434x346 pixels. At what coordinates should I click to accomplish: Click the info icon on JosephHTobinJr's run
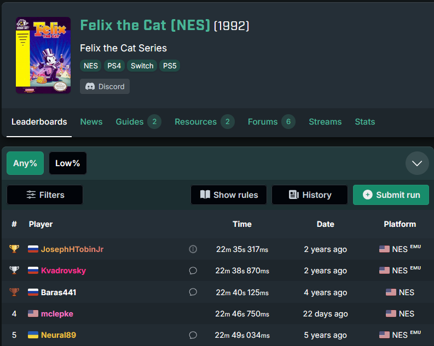[x=193, y=249]
